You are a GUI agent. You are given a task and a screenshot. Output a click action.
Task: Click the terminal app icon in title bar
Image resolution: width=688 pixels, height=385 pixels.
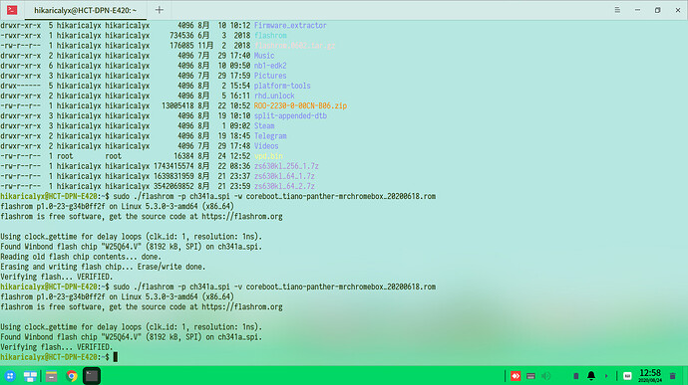coord(12,10)
